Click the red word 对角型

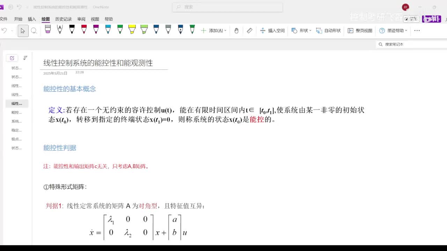pyautogui.click(x=148, y=206)
